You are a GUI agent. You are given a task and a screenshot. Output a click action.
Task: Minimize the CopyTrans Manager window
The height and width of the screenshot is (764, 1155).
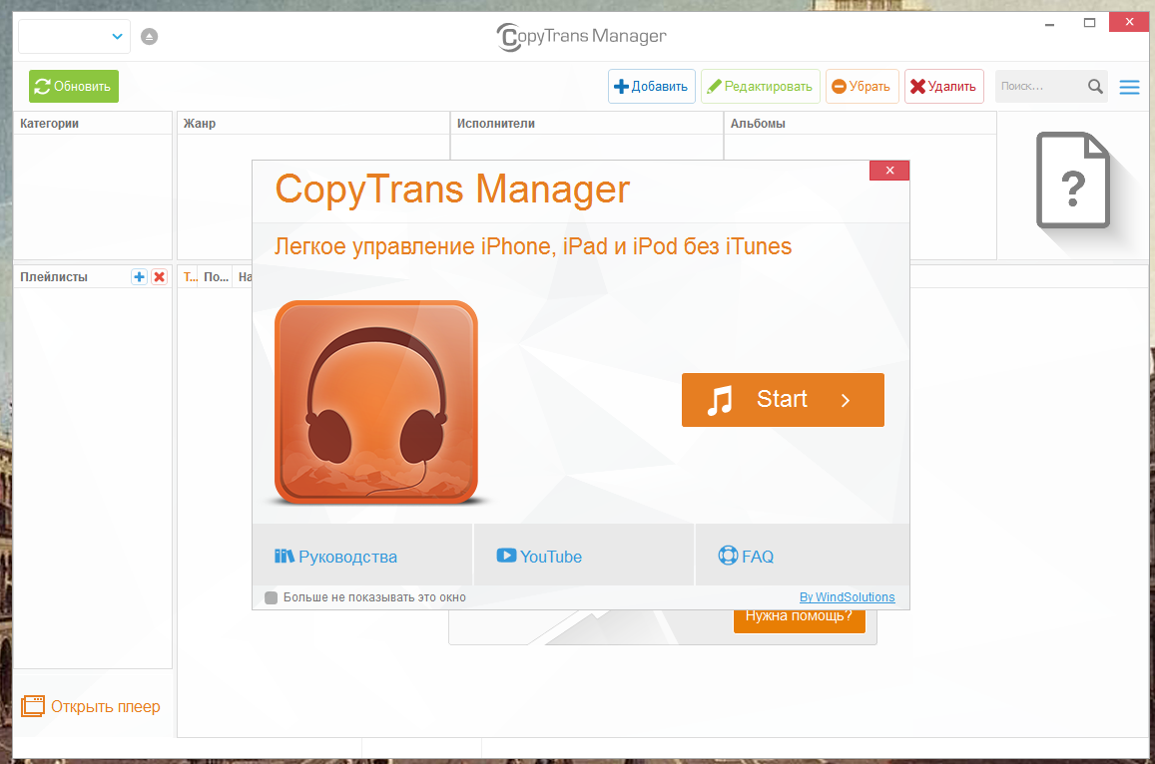click(1049, 23)
